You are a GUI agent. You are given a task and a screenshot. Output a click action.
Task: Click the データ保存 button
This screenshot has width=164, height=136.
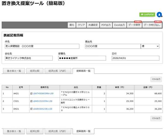click(x=134, y=25)
